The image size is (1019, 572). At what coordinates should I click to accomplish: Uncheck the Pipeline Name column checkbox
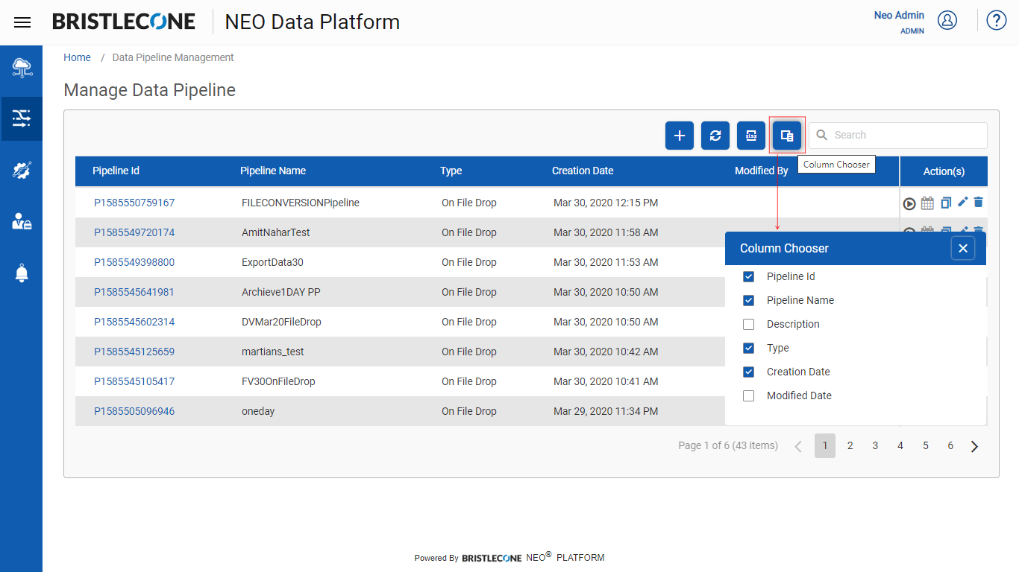[749, 301]
